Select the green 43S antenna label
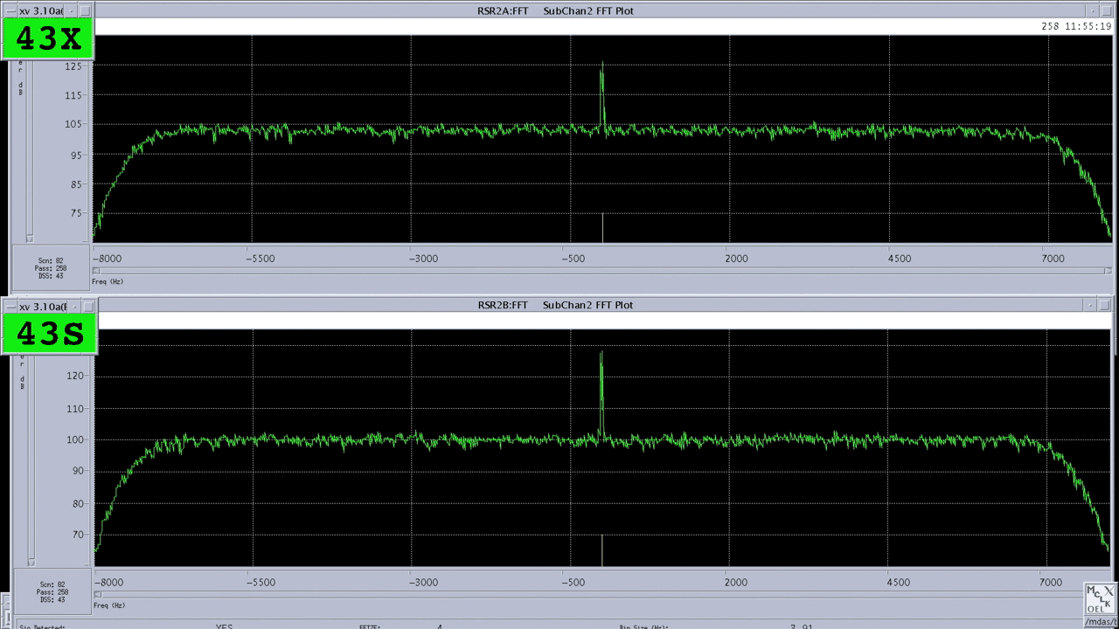The image size is (1119, 629). (x=50, y=334)
